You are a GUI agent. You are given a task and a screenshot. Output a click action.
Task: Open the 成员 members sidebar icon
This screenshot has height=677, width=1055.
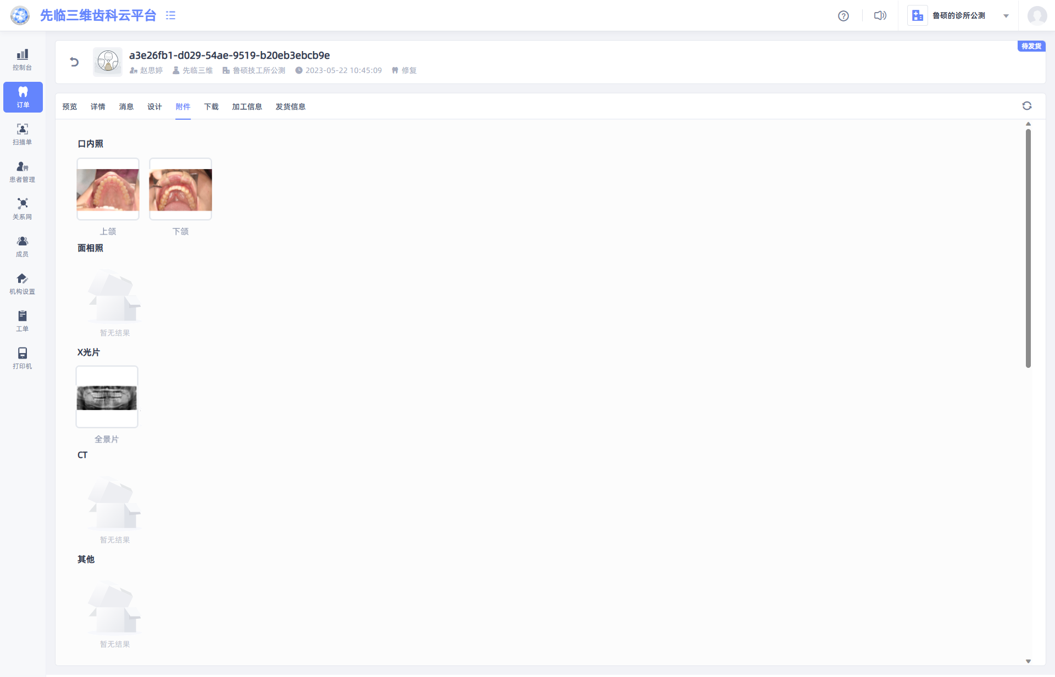[x=23, y=247]
